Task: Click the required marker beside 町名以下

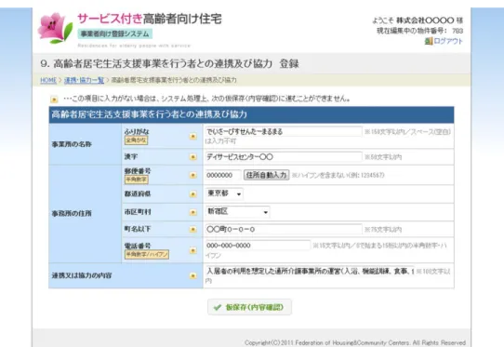Action: click(x=192, y=229)
